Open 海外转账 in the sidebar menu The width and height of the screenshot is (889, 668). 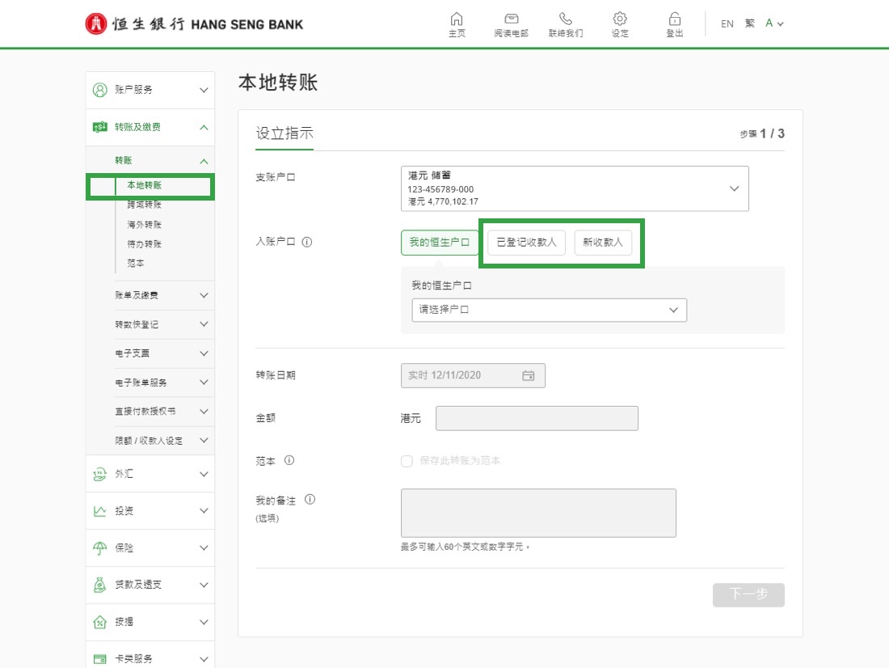tap(144, 225)
